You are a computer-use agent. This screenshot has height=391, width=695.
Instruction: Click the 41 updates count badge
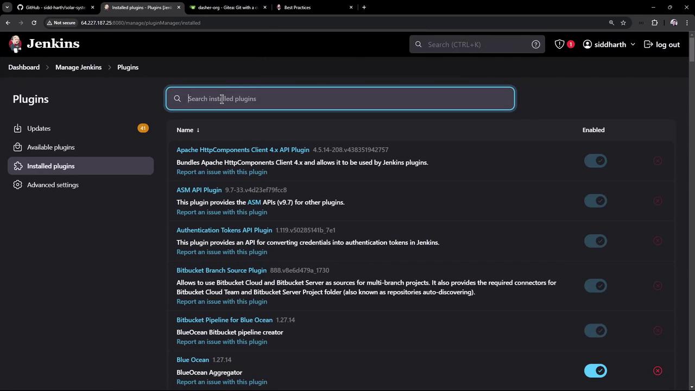click(x=143, y=128)
